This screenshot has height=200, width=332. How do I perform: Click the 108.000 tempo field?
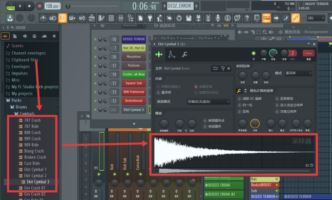point(52,6)
